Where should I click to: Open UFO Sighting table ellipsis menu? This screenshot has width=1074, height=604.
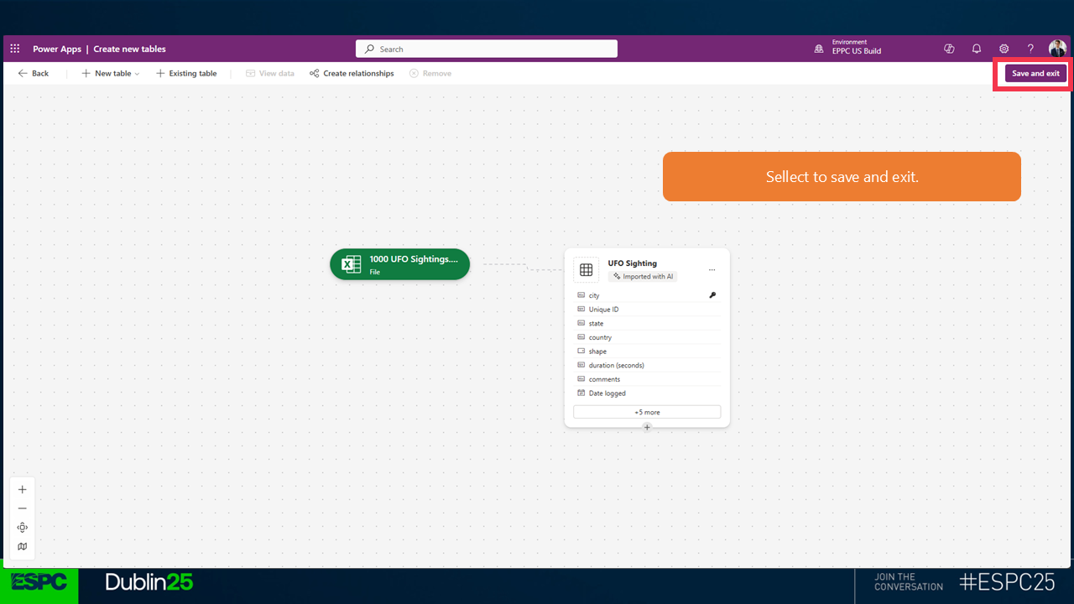point(712,270)
